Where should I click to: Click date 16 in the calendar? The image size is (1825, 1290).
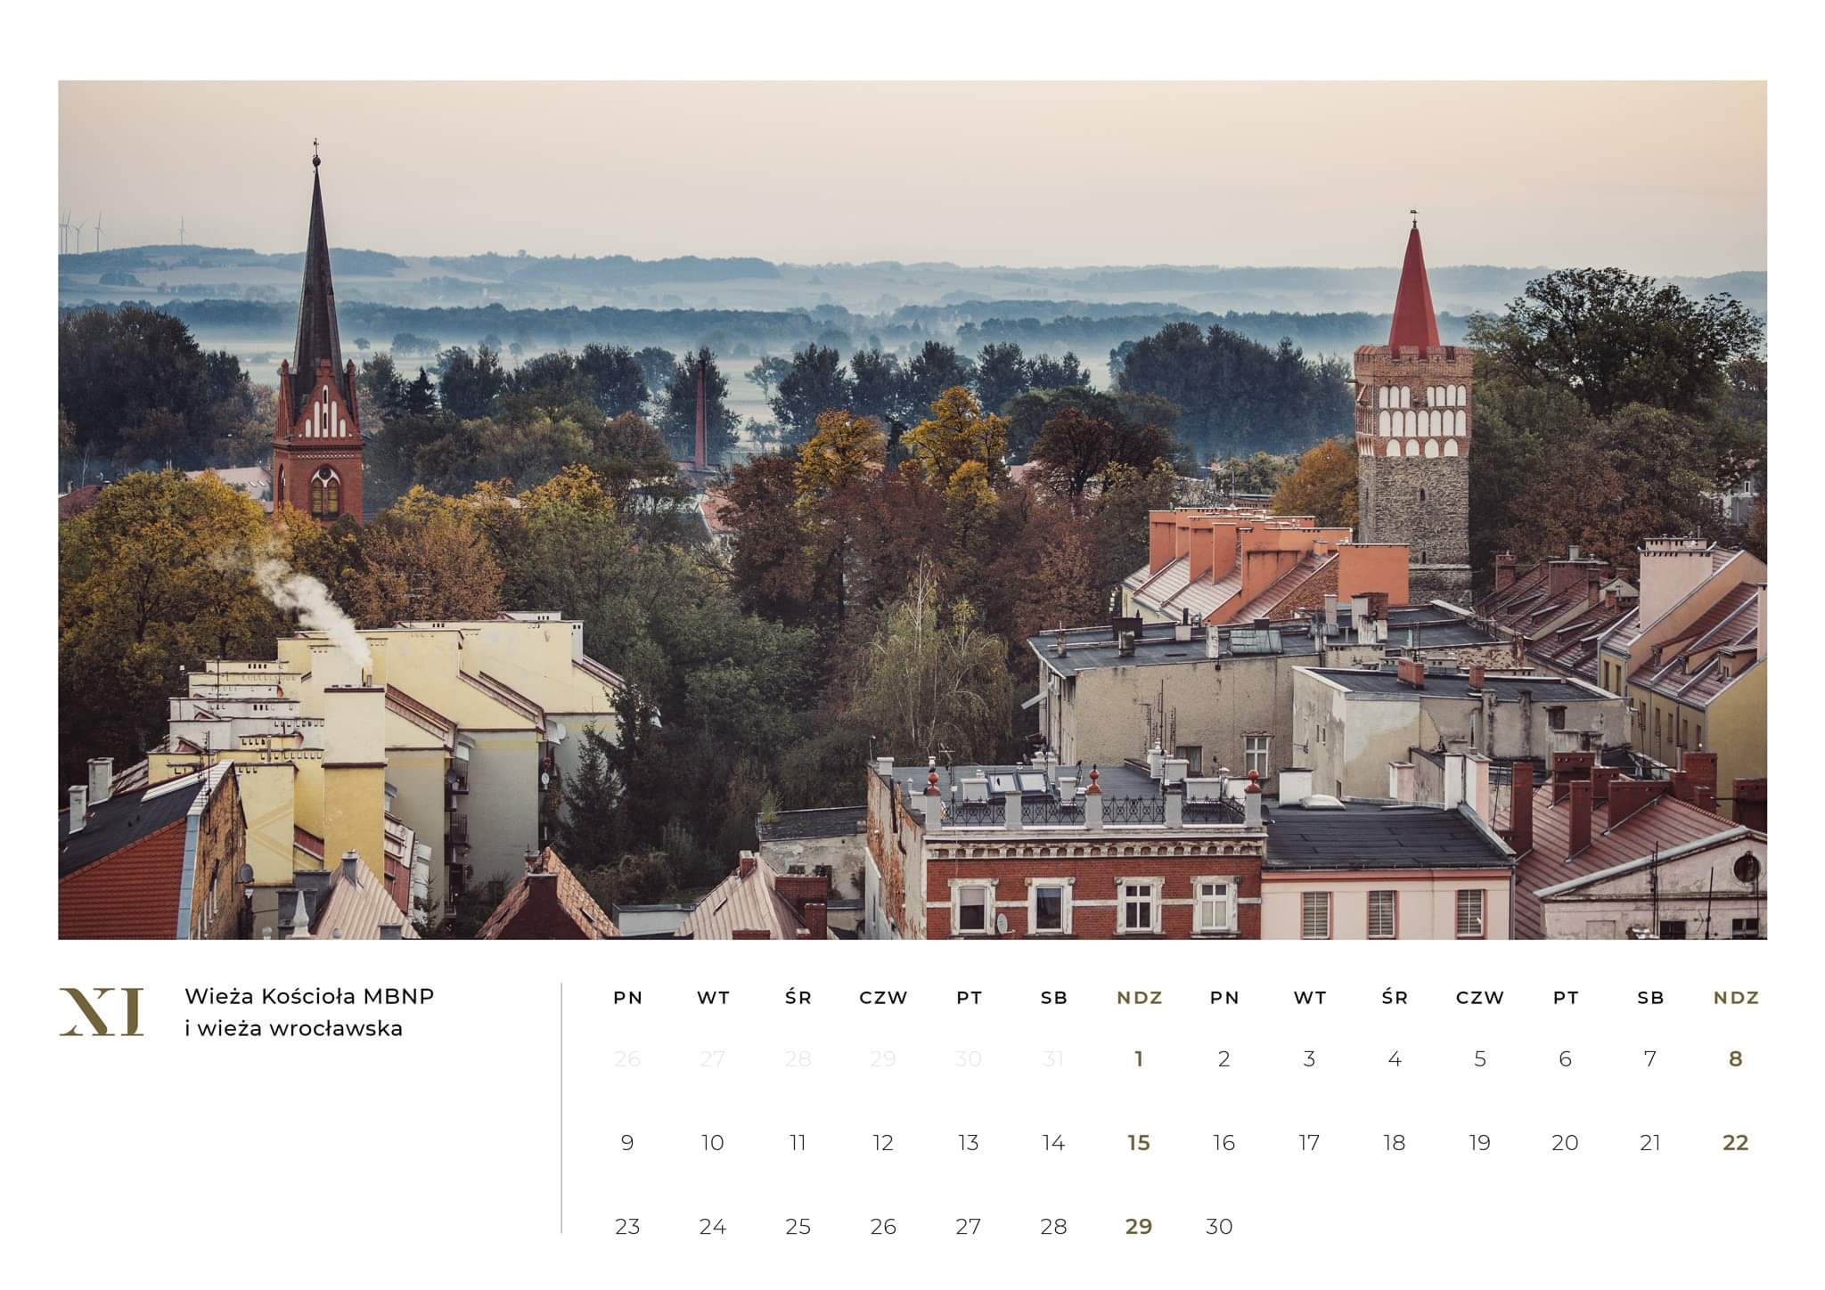click(x=1224, y=1142)
